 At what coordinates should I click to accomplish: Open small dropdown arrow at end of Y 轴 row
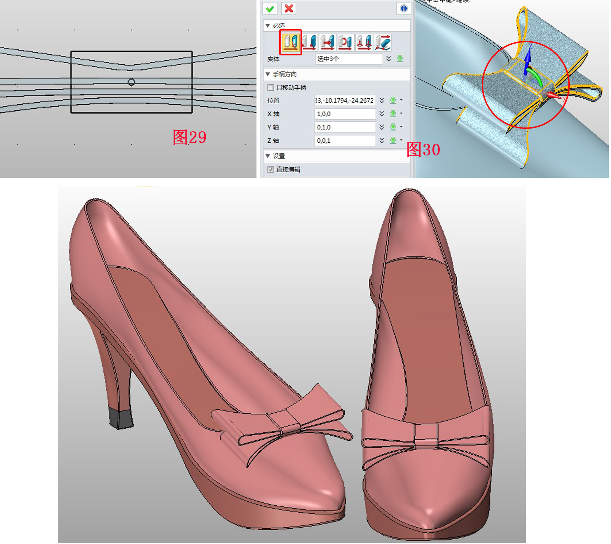click(x=401, y=127)
